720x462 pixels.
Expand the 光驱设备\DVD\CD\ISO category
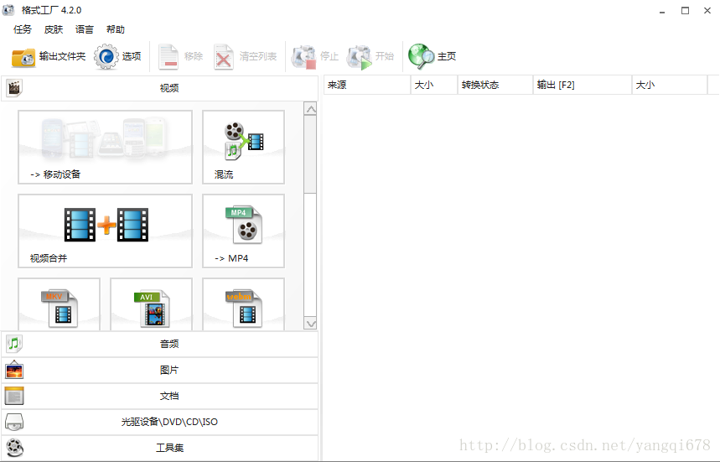coord(160,422)
